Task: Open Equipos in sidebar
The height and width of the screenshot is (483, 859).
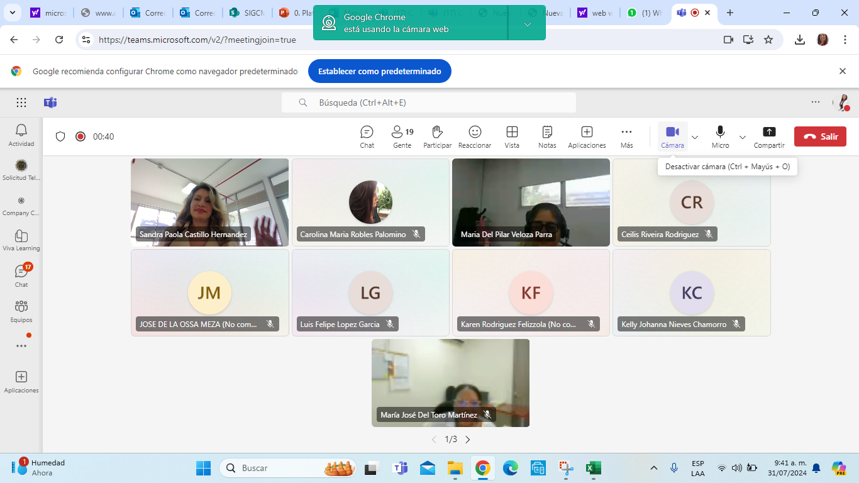Action: [x=21, y=311]
